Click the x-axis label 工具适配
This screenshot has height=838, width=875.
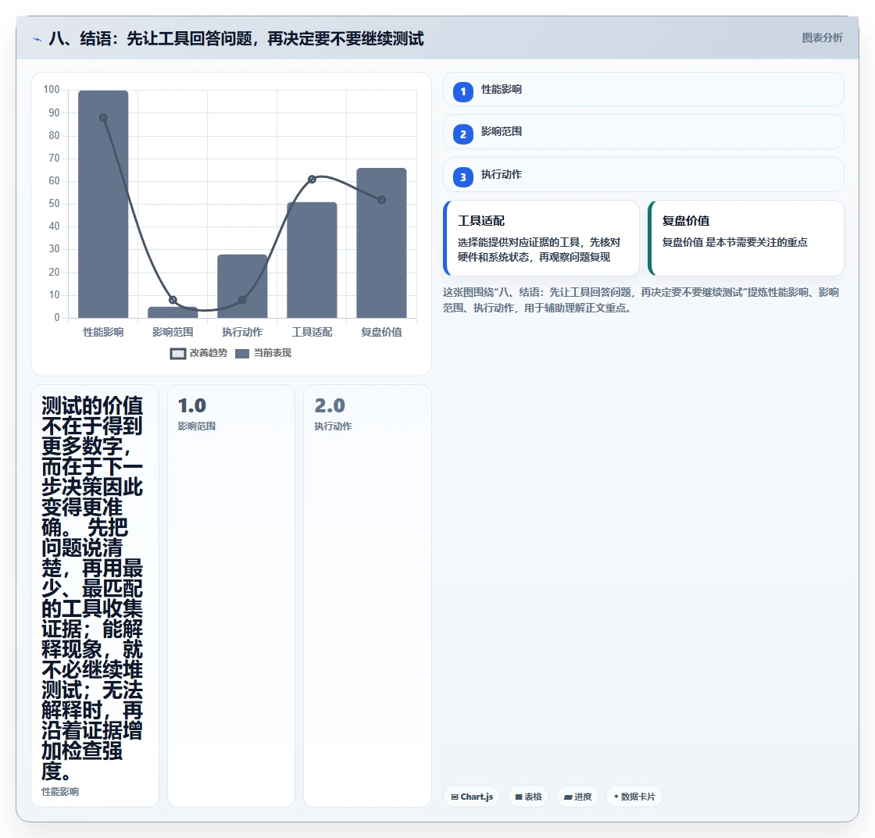[312, 333]
